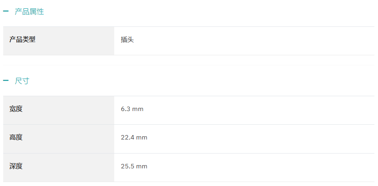Click the mm unit in 高度 row
The image size is (378, 186).
[x=142, y=138]
